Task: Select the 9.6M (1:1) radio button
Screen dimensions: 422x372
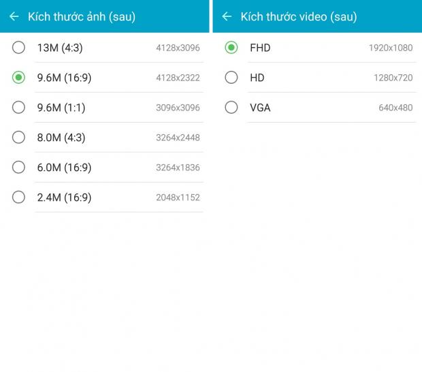Action: (18, 108)
